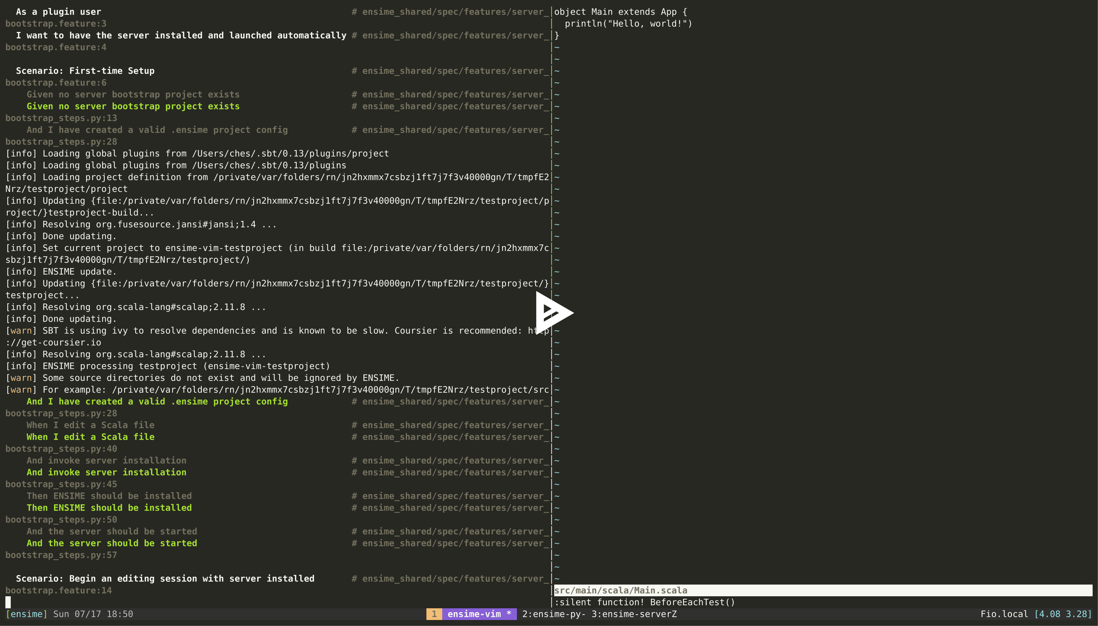Click the Scenario: First-time Setup heading
This screenshot has height=626, width=1098.
(x=85, y=71)
